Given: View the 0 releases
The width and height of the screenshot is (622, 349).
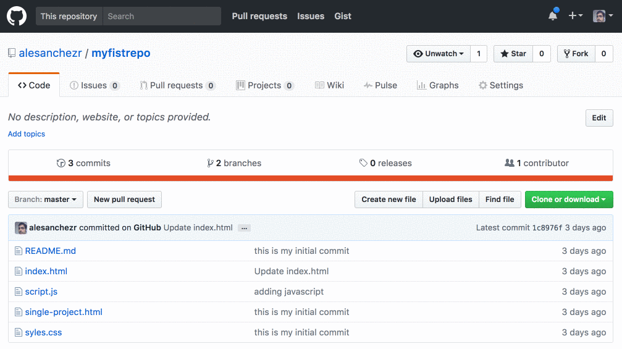Looking at the screenshot, I should tap(385, 163).
